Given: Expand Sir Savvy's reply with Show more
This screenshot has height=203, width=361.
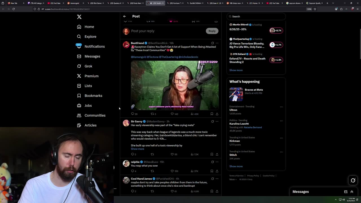Looking at the screenshot, I should [137, 149].
